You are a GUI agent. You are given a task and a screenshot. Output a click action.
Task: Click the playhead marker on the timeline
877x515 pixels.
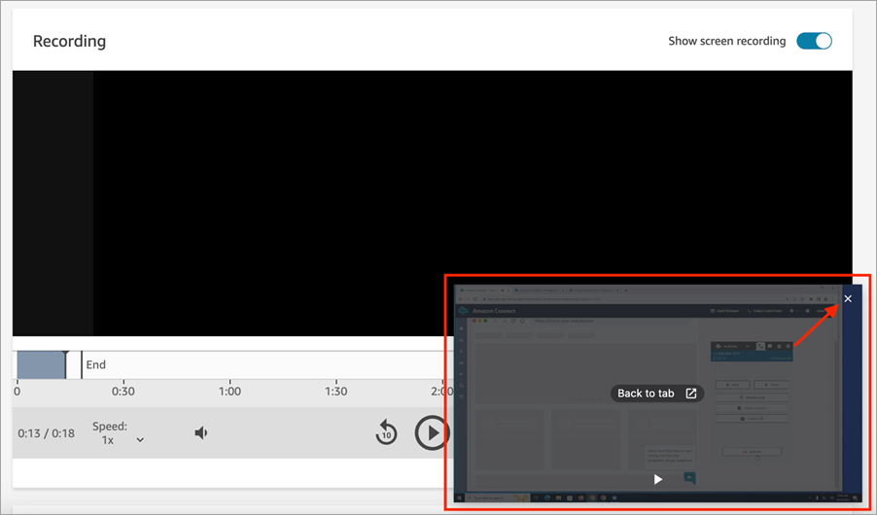[65, 355]
